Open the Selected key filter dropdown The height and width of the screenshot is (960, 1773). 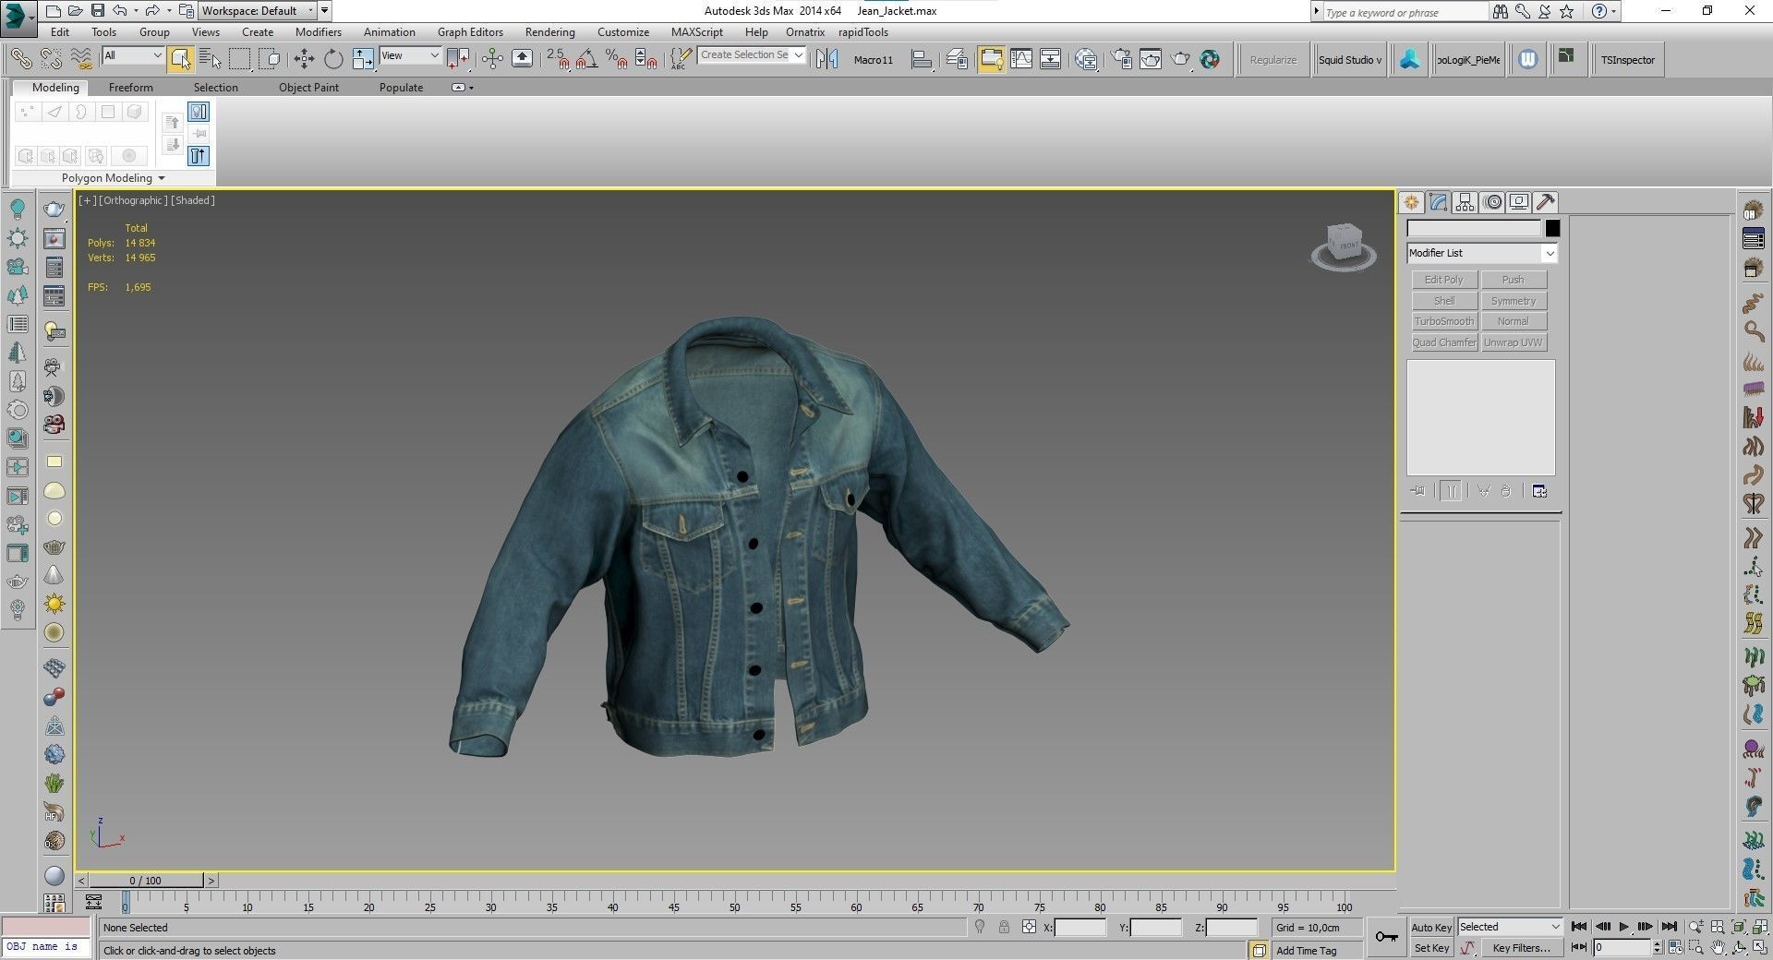click(x=1509, y=927)
